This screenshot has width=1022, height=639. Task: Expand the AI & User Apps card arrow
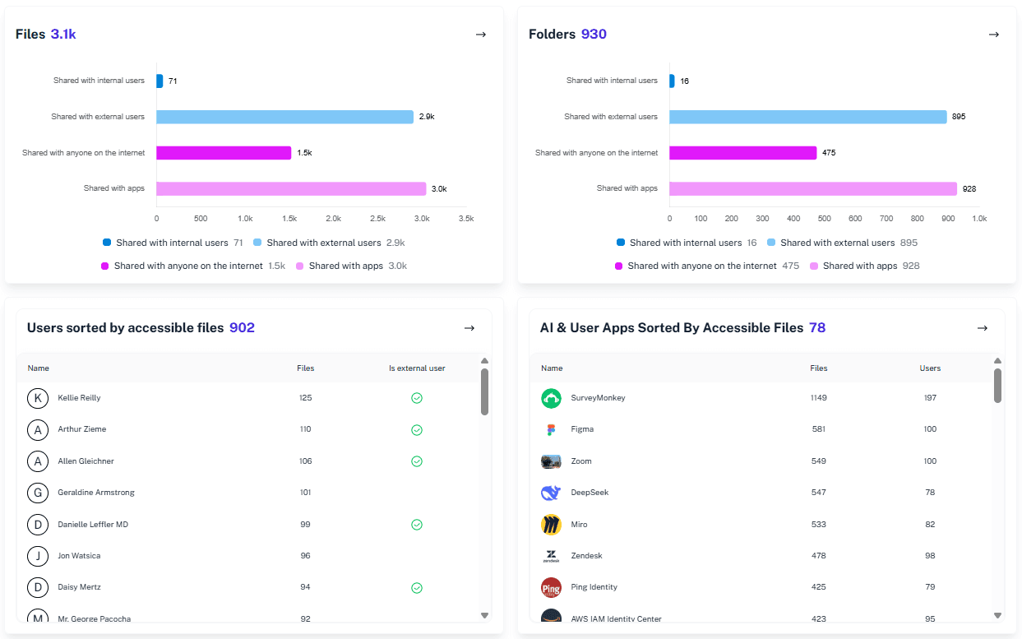(x=983, y=327)
